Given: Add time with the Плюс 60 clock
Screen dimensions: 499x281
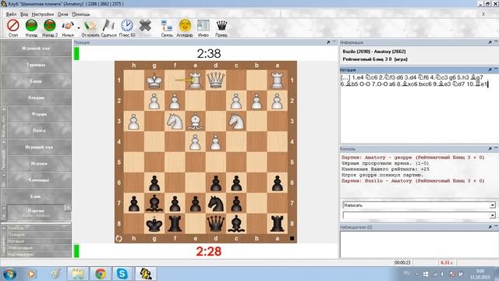Looking at the screenshot, I should pyautogui.click(x=126, y=26).
